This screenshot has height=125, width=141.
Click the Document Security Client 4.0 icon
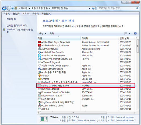coord(40,92)
